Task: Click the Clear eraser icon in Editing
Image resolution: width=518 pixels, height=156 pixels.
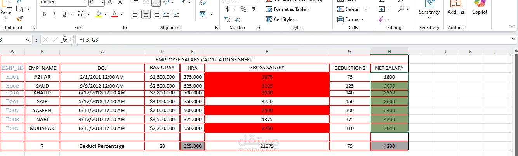Action: click(x=381, y=19)
